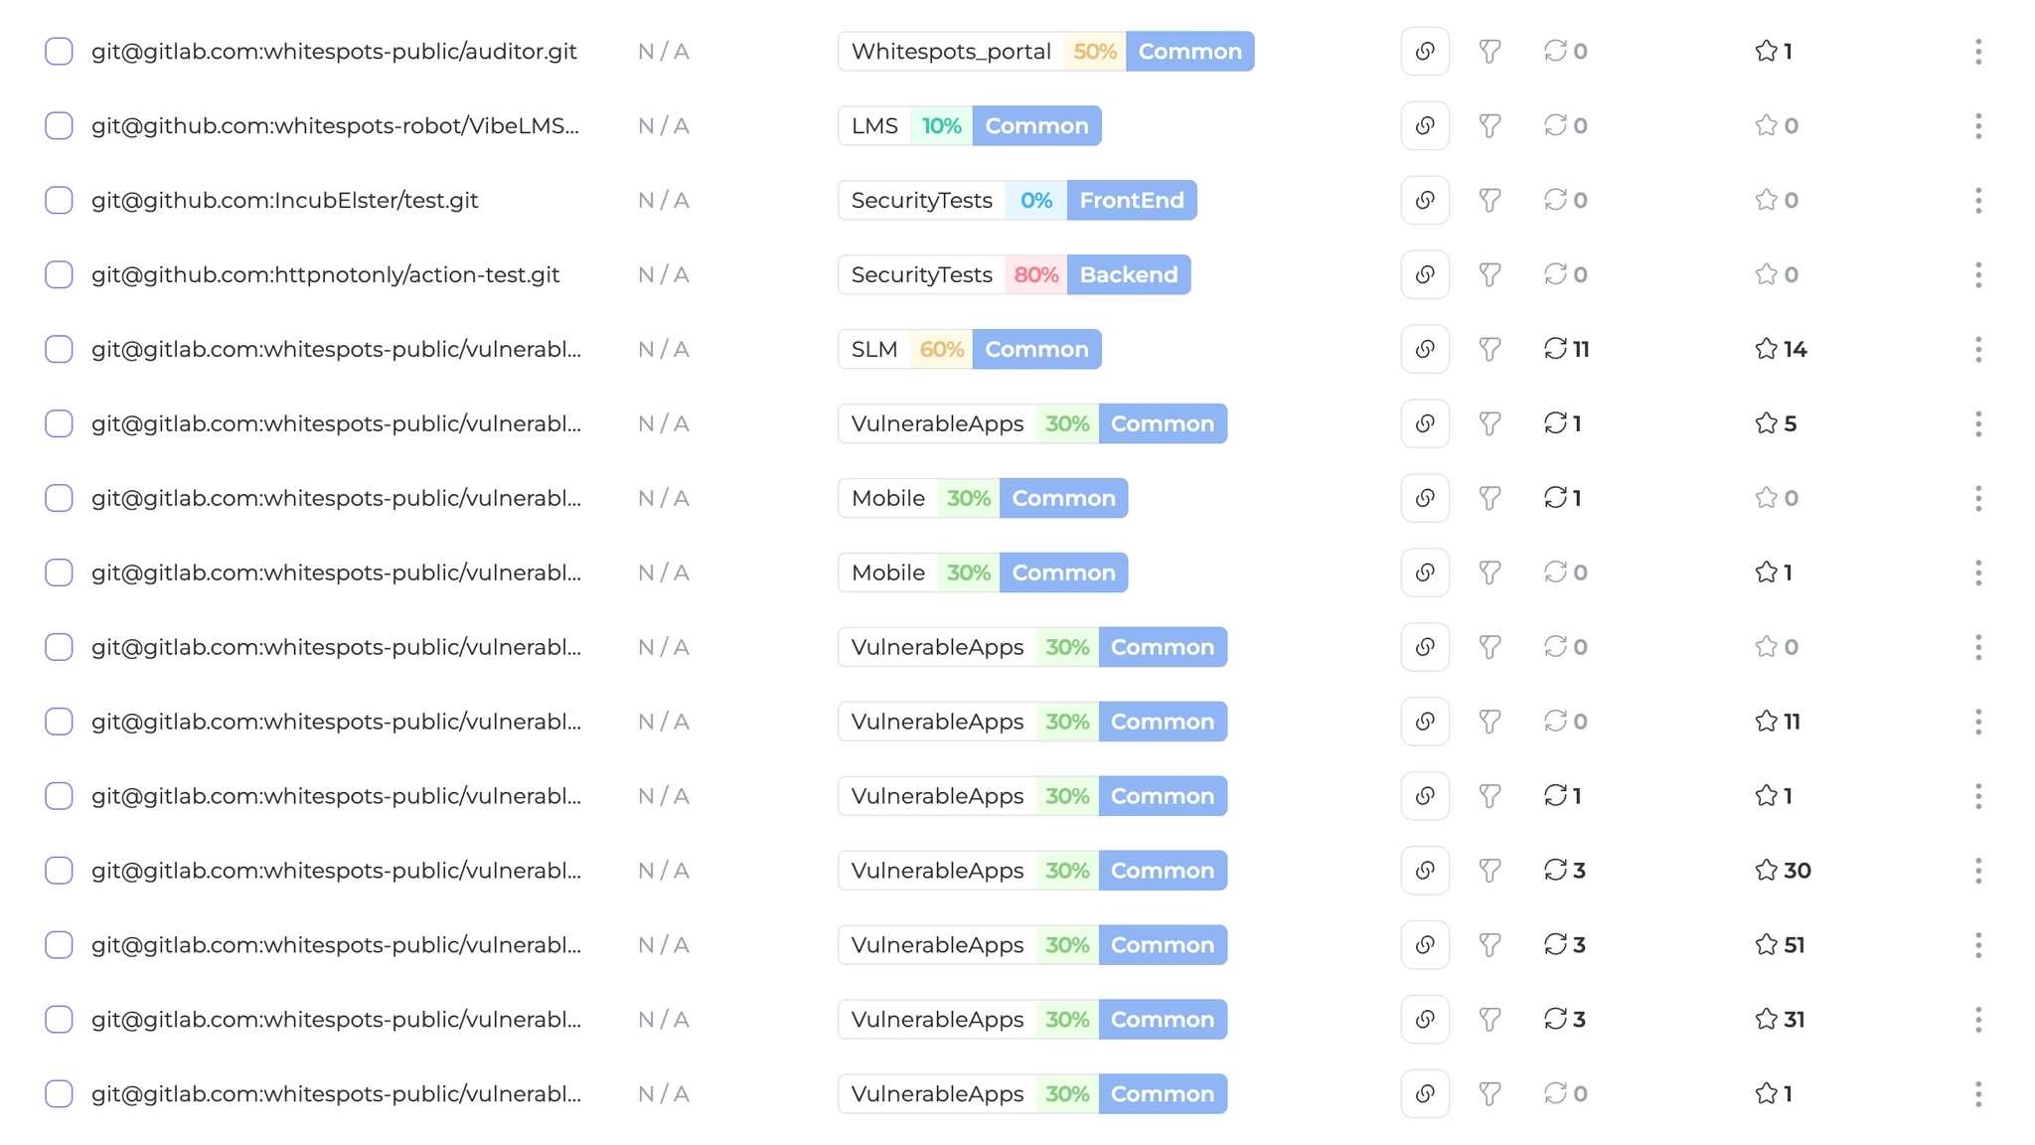Image resolution: width=2035 pixels, height=1145 pixels.
Task: Click the filter funnel icon on the VibeLMS row
Action: pyautogui.click(x=1489, y=125)
